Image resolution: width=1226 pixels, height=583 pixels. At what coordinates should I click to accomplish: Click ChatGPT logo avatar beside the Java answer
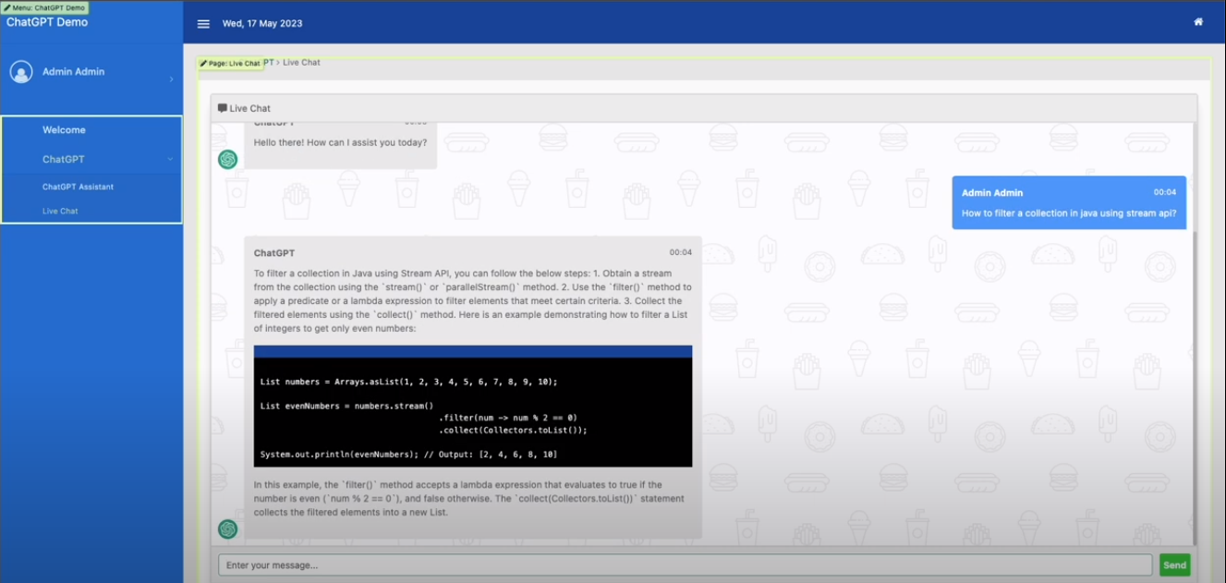227,528
